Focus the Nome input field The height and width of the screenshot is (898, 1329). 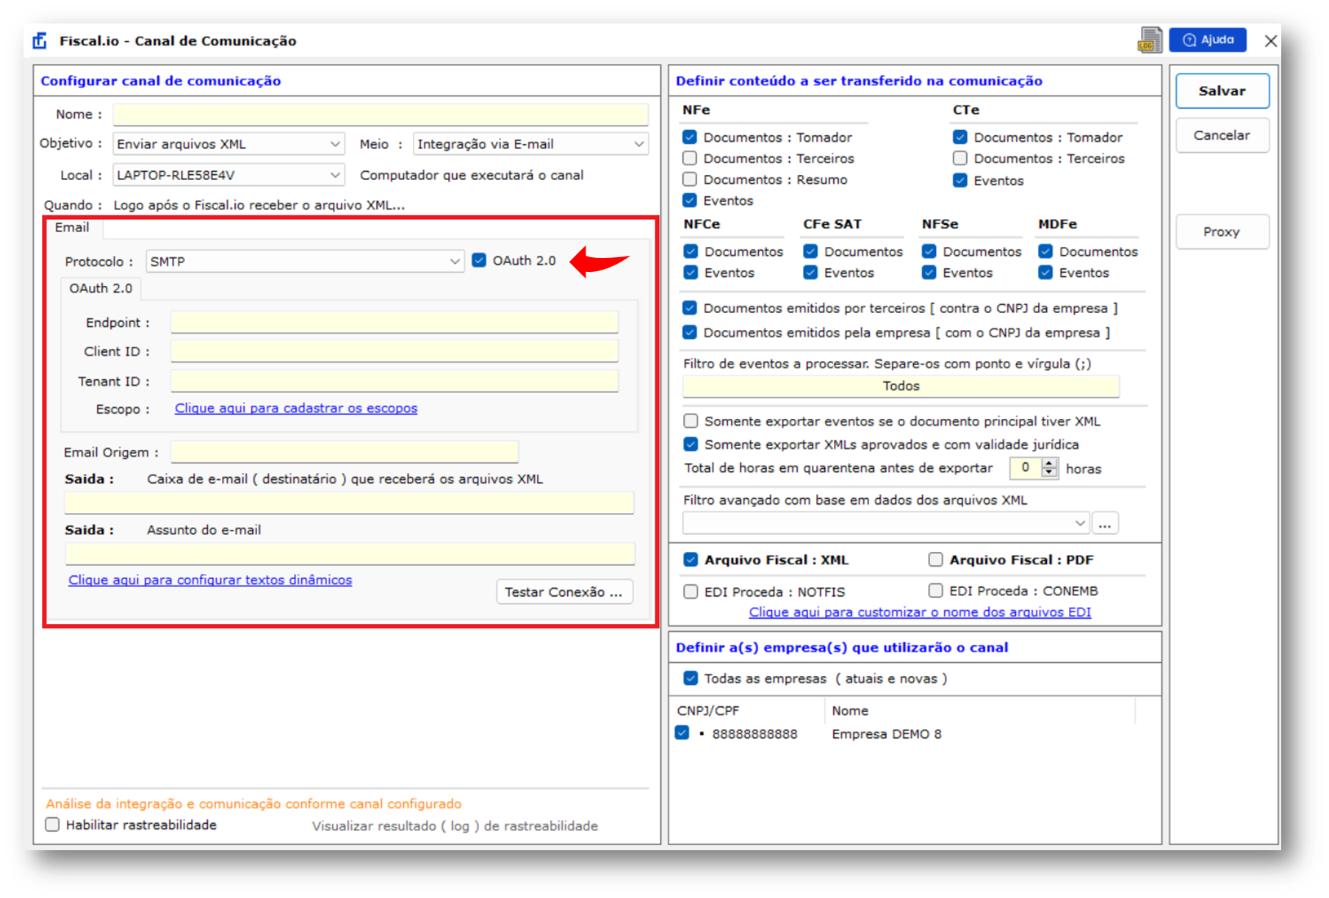point(381,114)
